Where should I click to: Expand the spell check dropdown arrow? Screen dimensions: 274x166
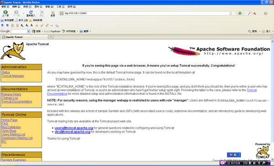pyautogui.click(x=78, y=31)
